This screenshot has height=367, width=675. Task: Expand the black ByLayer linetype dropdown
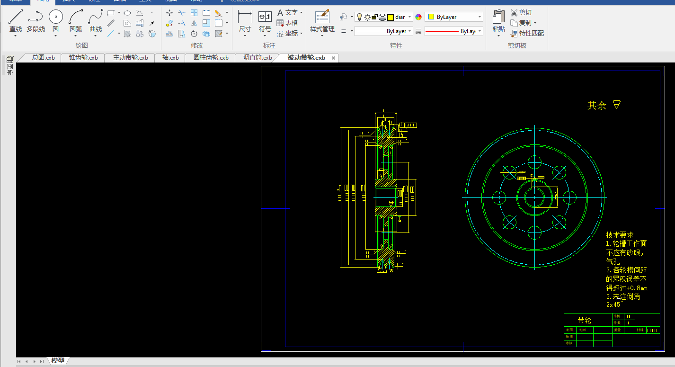point(384,31)
